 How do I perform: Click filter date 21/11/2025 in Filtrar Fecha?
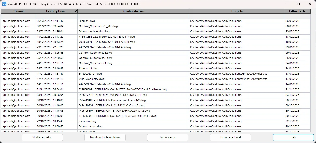point(292,89)
